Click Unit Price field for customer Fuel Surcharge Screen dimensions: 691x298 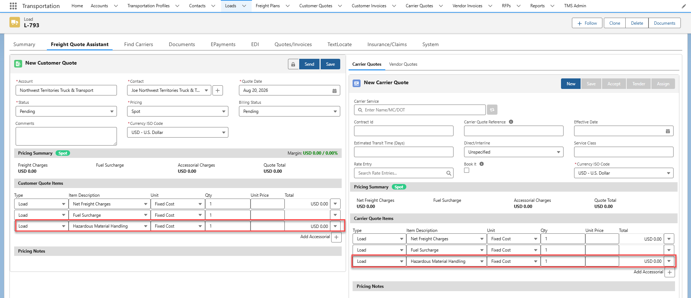268,215
